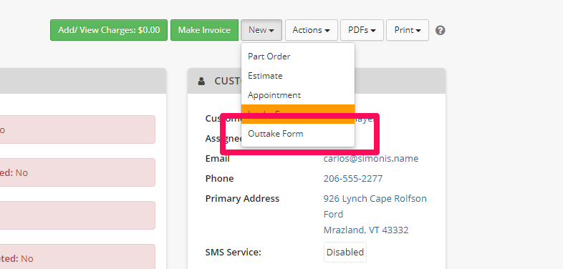Open Add/ View Charges: $0.00
Screen dimensions: 563x269
click(109, 30)
